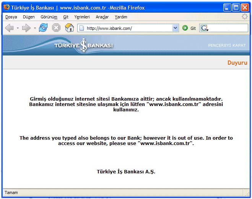Click the Türkiye İş Bankası logo
Viewport: 252px width, 199px height.
pyautogui.click(x=83, y=46)
